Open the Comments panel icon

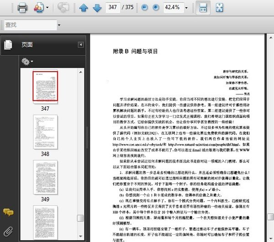8,212
